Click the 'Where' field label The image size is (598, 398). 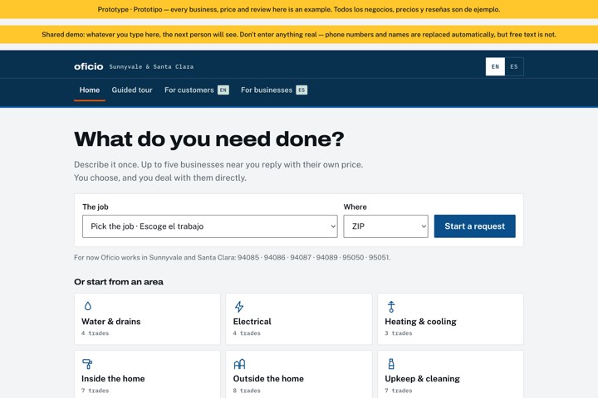[x=355, y=206]
